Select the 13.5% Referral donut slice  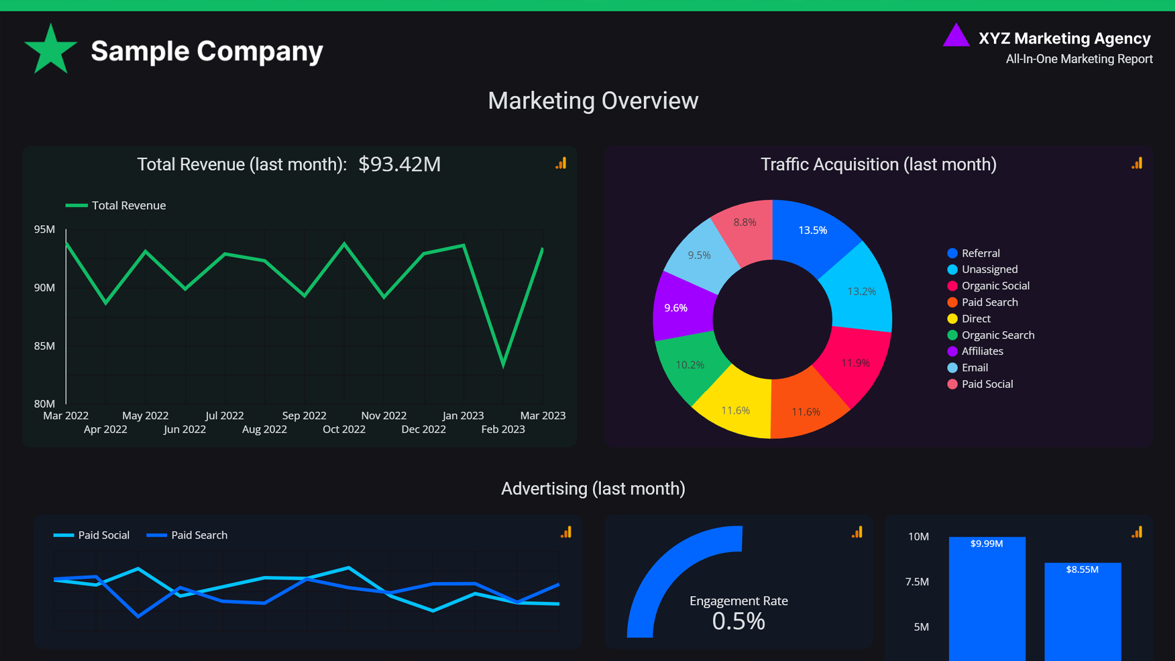(813, 231)
